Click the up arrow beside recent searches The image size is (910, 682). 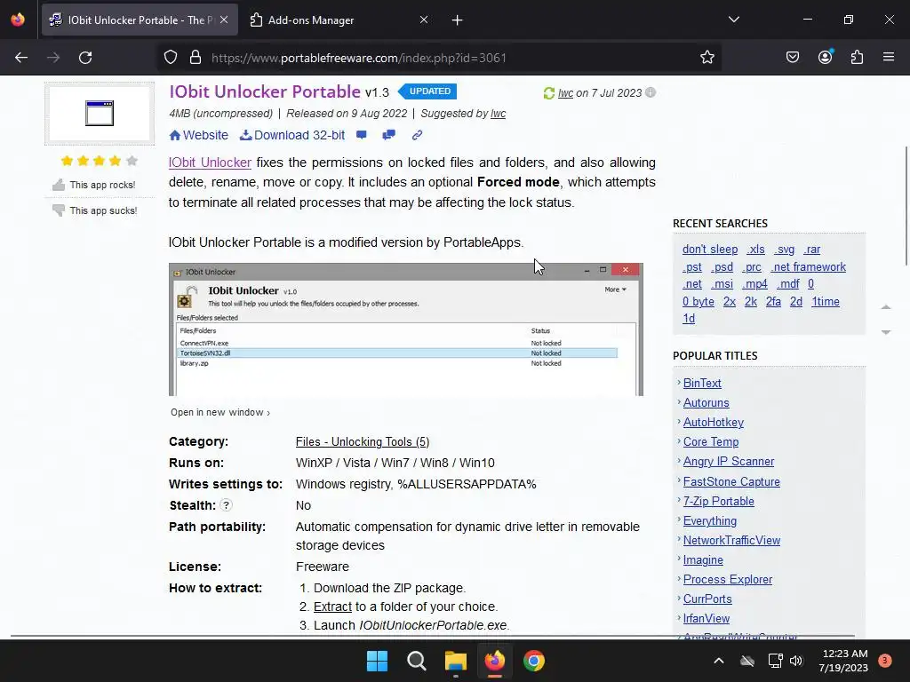point(886,306)
